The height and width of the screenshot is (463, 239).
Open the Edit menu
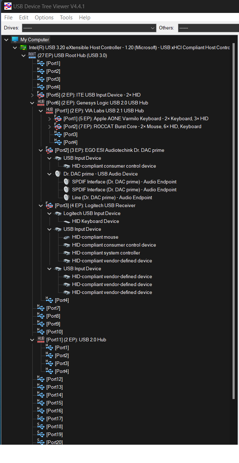(24, 17)
